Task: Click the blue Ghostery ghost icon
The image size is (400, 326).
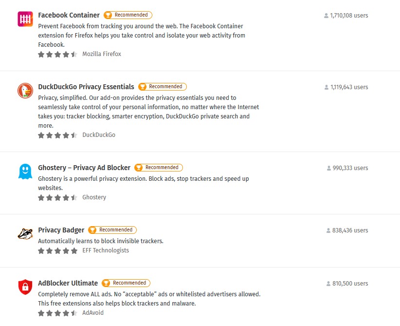Action: 25,172
